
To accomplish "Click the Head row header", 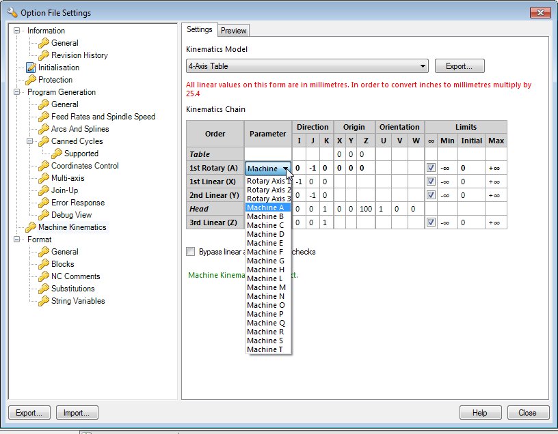I will (x=215, y=209).
